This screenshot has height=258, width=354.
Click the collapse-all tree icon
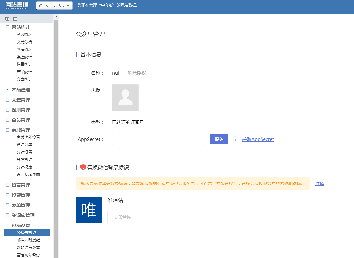tap(15, 19)
